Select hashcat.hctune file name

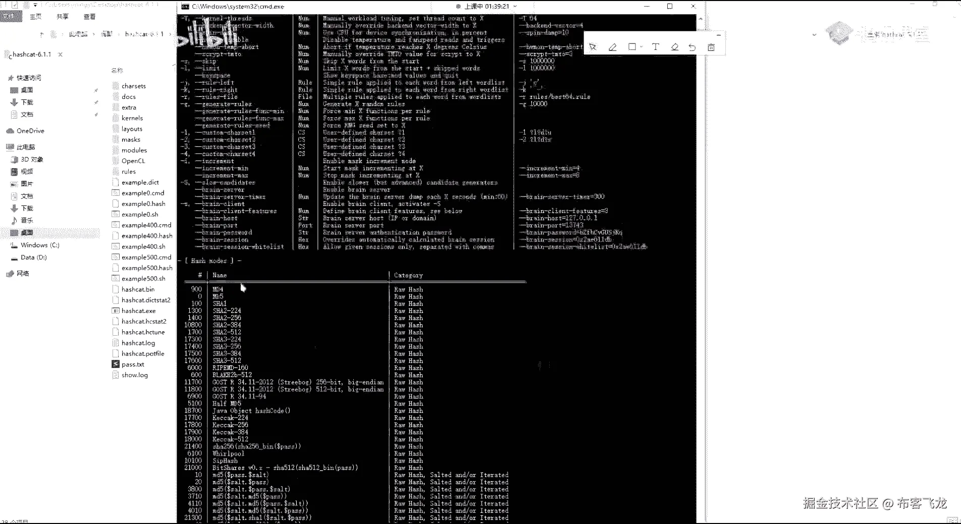143,332
